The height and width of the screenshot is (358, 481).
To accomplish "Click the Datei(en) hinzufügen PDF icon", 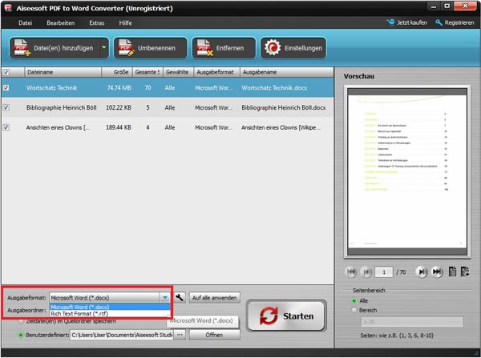I will [x=22, y=49].
